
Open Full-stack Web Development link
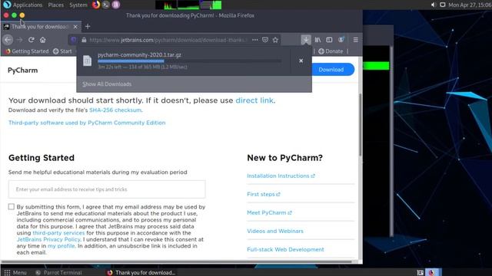[285, 249]
